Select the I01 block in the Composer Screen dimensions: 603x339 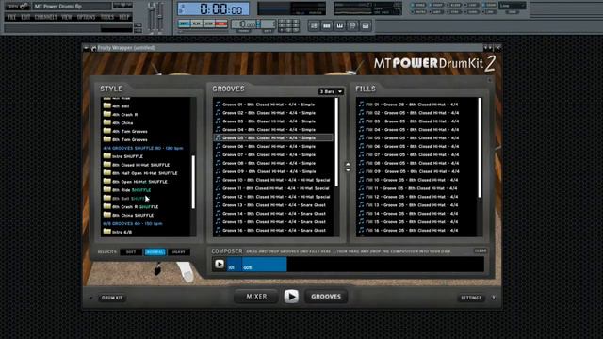pyautogui.click(x=235, y=265)
